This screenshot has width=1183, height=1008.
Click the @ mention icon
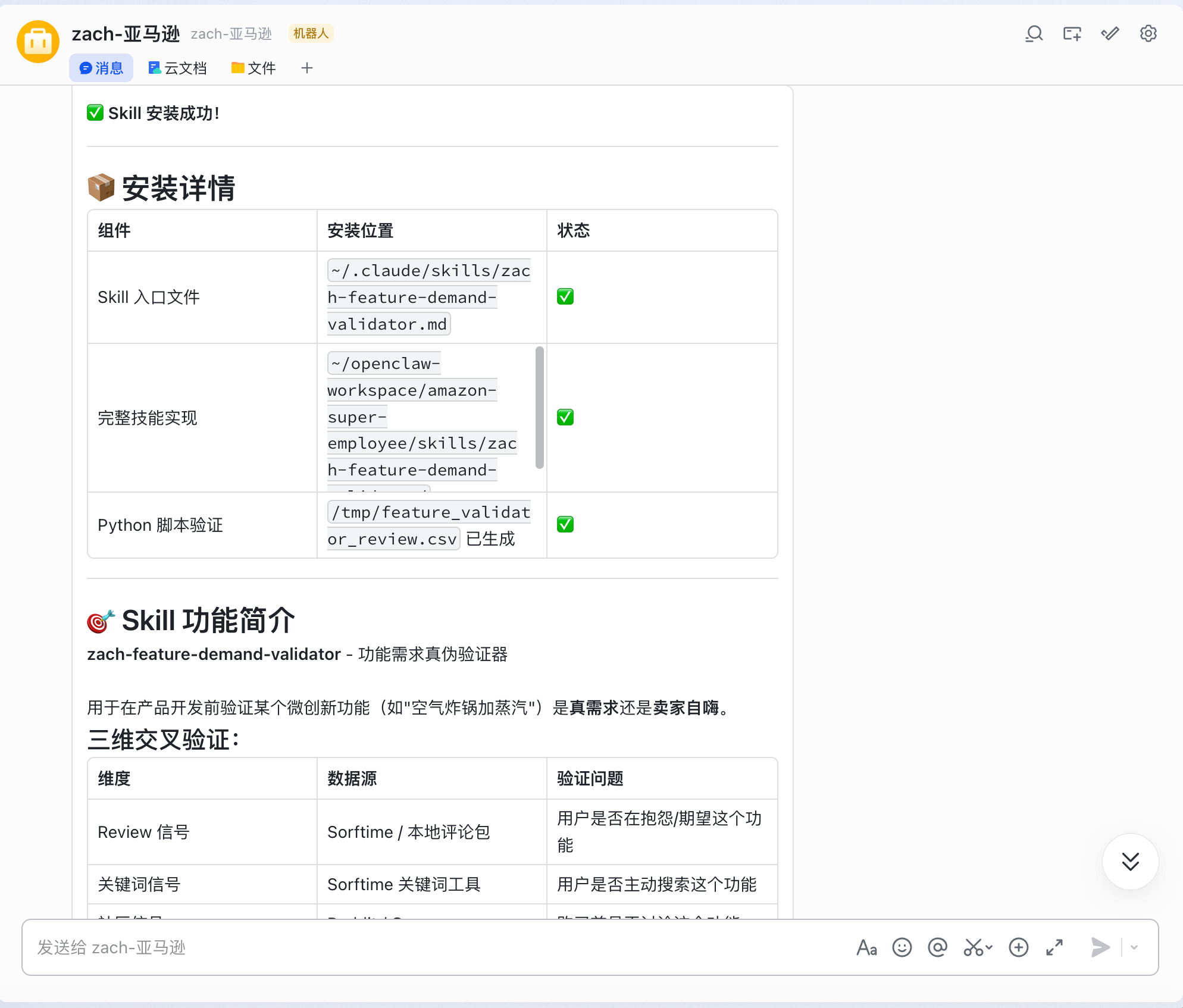tap(937, 947)
